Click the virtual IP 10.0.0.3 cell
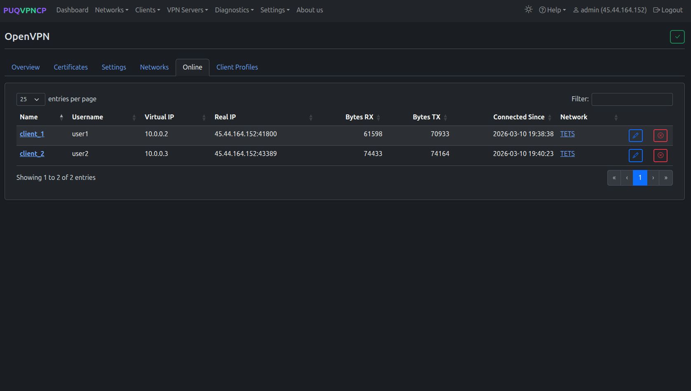 156,154
